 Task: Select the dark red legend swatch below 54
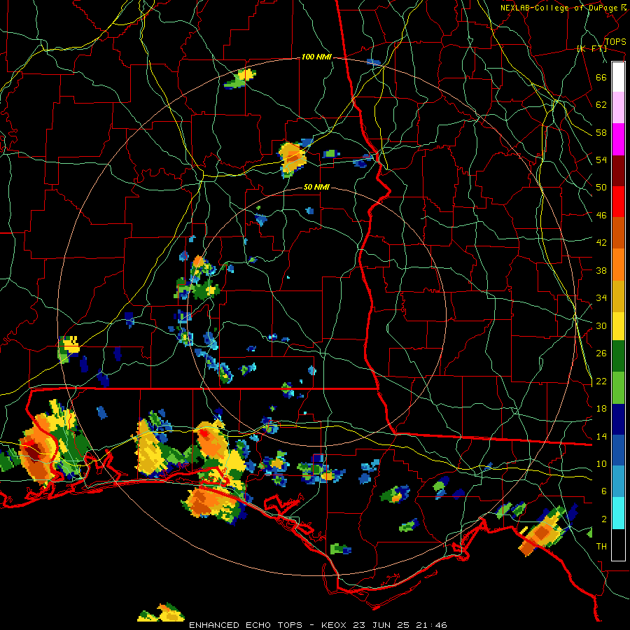click(x=618, y=170)
